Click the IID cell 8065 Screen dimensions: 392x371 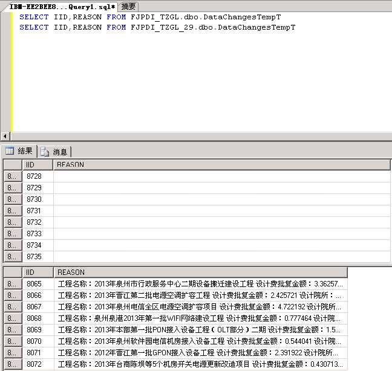click(x=38, y=284)
